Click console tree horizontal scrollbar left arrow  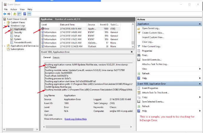[x=4, y=129]
